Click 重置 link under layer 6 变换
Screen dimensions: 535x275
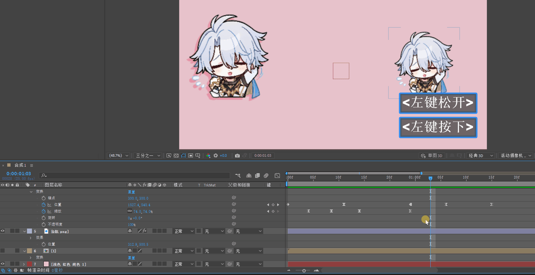[x=131, y=258]
